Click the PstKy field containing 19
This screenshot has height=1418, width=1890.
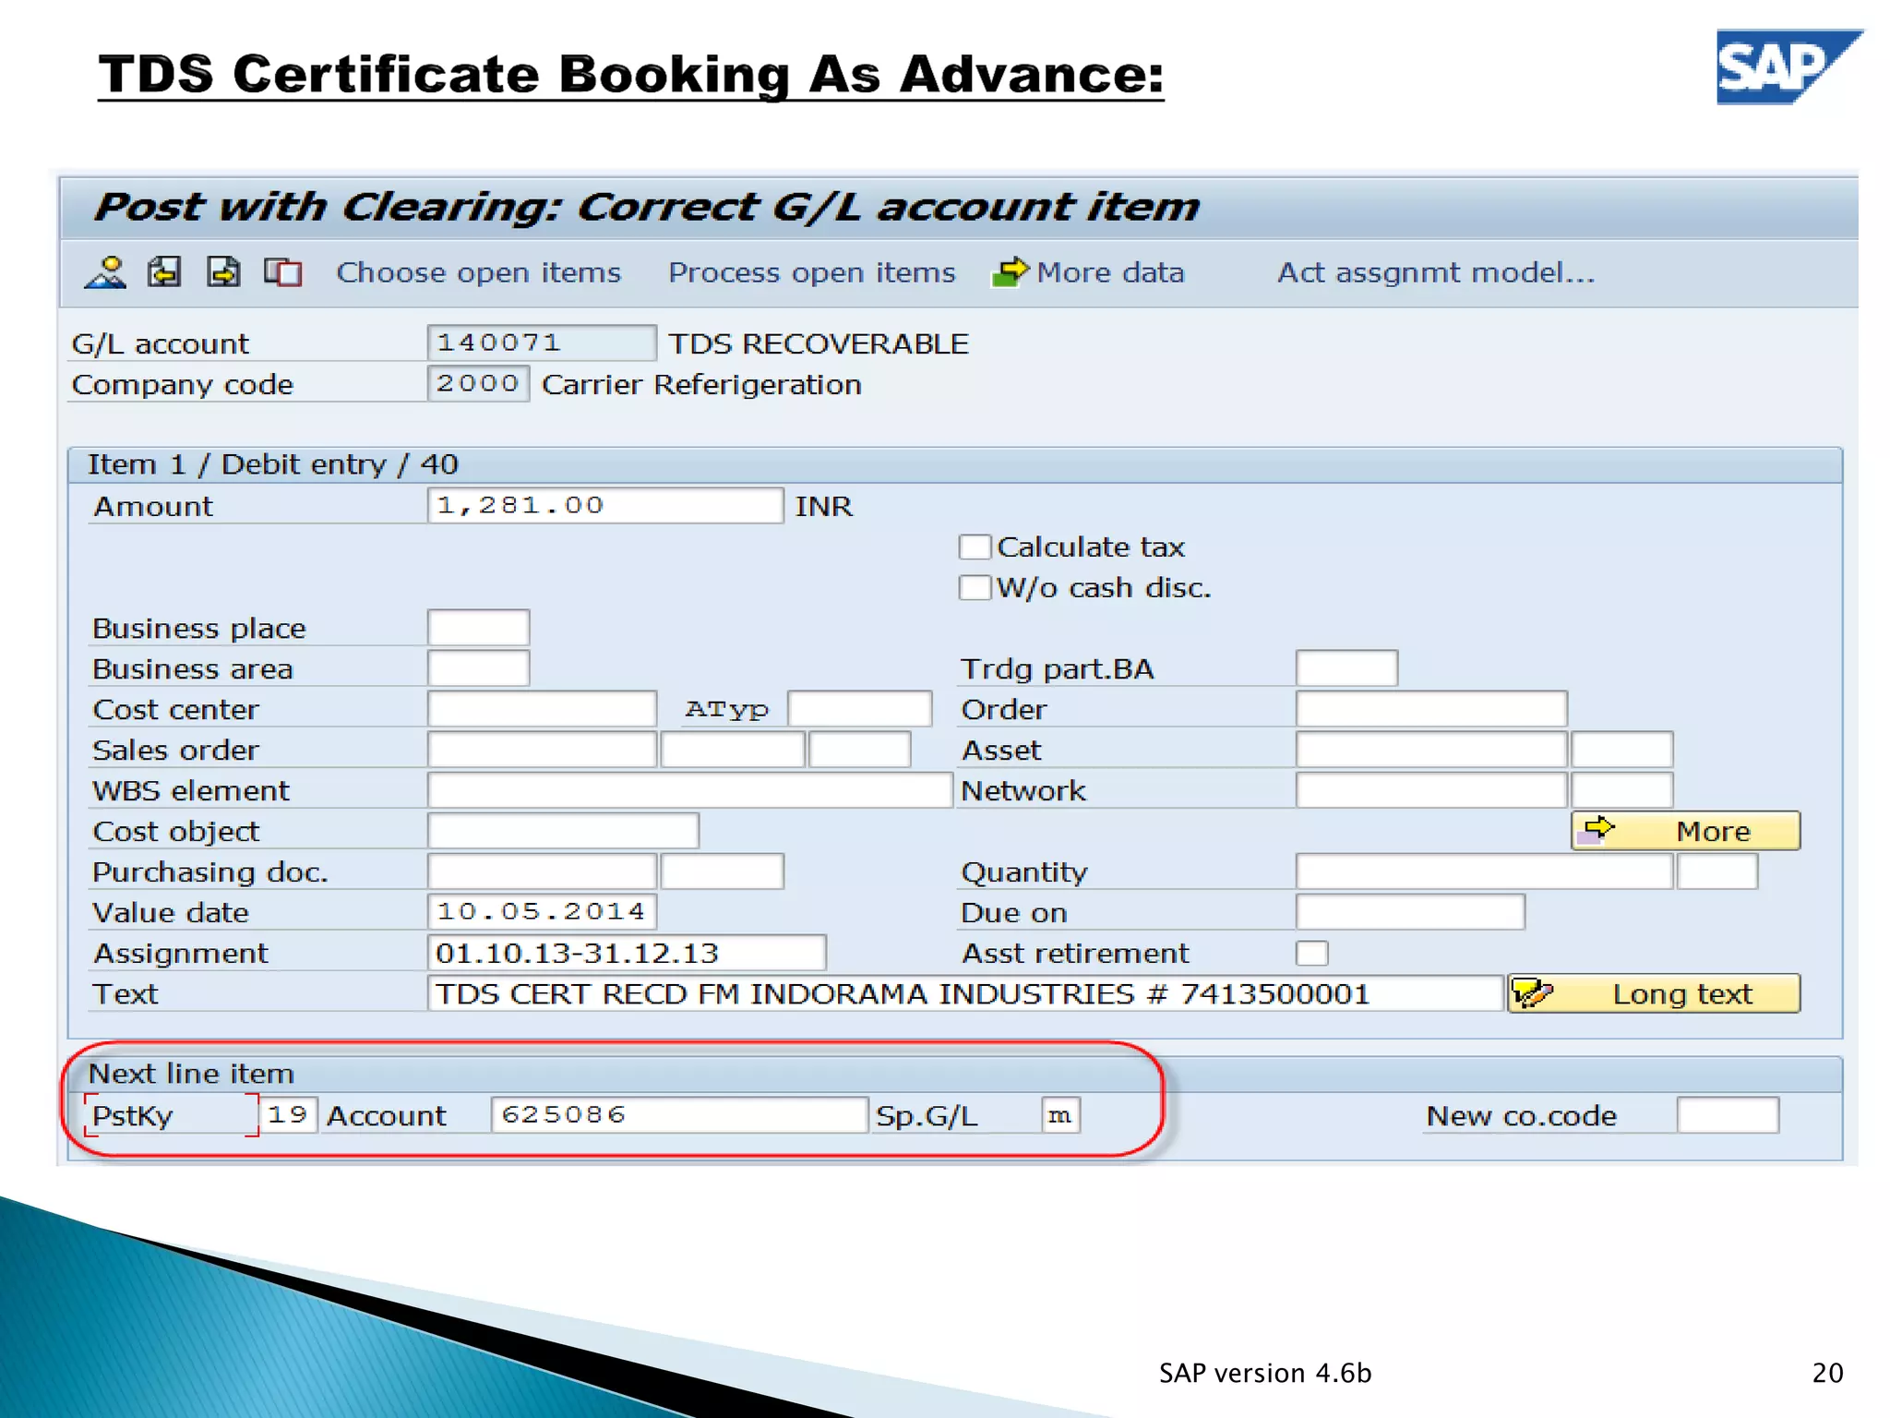(x=288, y=1115)
